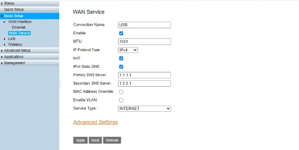
Task: Select the LAN tree item label
Action: tap(11, 39)
